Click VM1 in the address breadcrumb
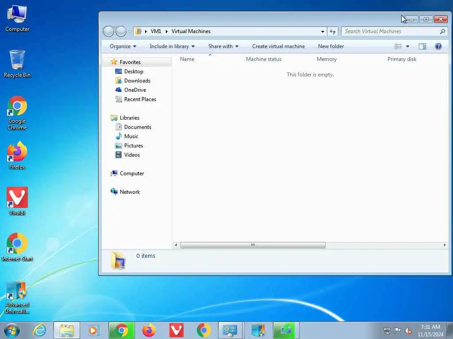 point(156,31)
